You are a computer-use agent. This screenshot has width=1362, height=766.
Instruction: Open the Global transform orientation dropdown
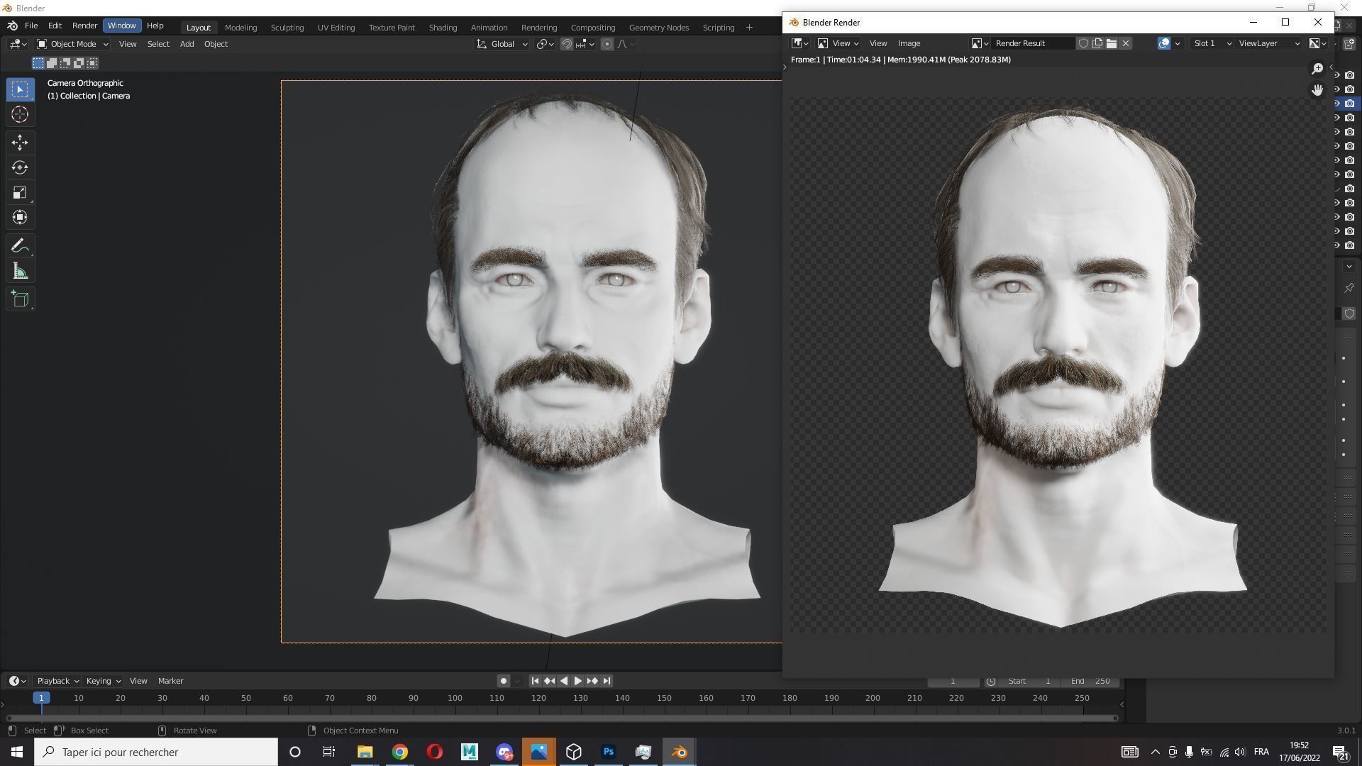click(502, 44)
